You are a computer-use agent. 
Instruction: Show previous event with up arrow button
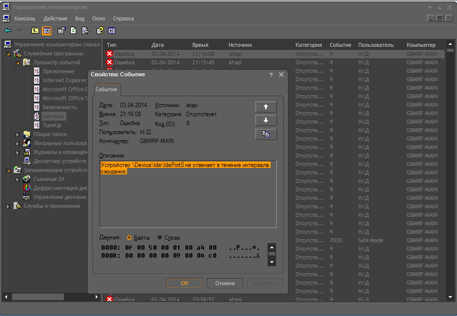[x=266, y=107]
